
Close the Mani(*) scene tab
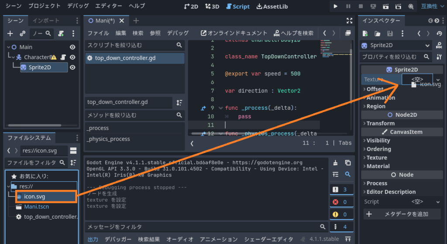pos(122,20)
